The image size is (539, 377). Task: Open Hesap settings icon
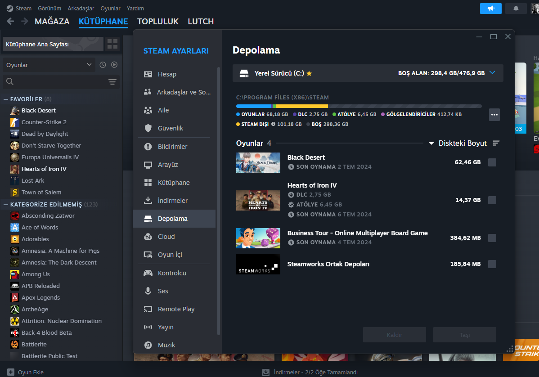point(148,74)
